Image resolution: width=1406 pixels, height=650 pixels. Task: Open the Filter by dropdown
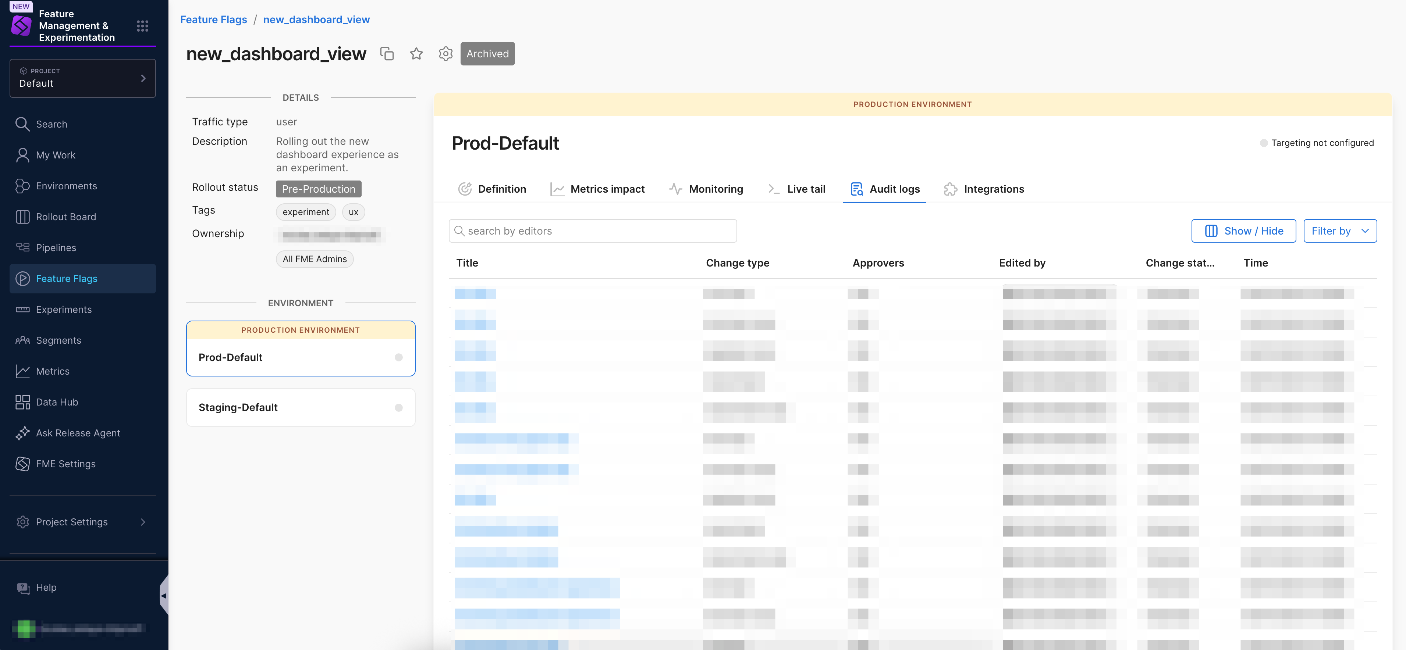[1339, 231]
